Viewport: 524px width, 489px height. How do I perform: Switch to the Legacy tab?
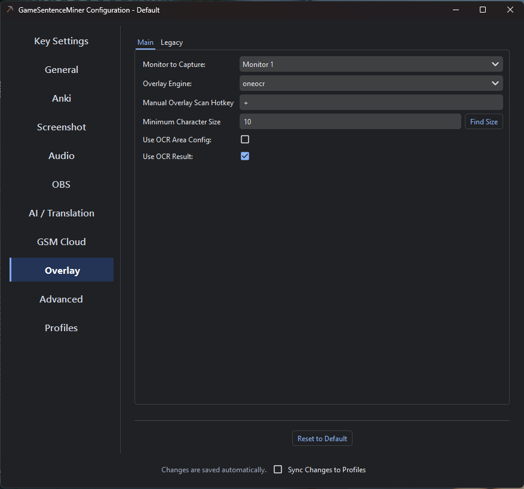pyautogui.click(x=171, y=42)
